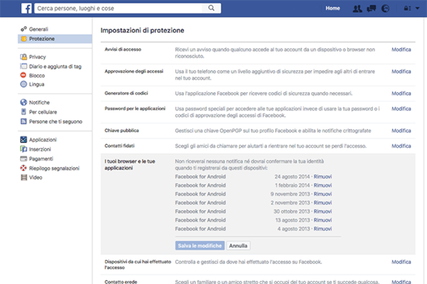
Task: Focus the Cerca persone, luoghi e cose field
Action: [119, 8]
